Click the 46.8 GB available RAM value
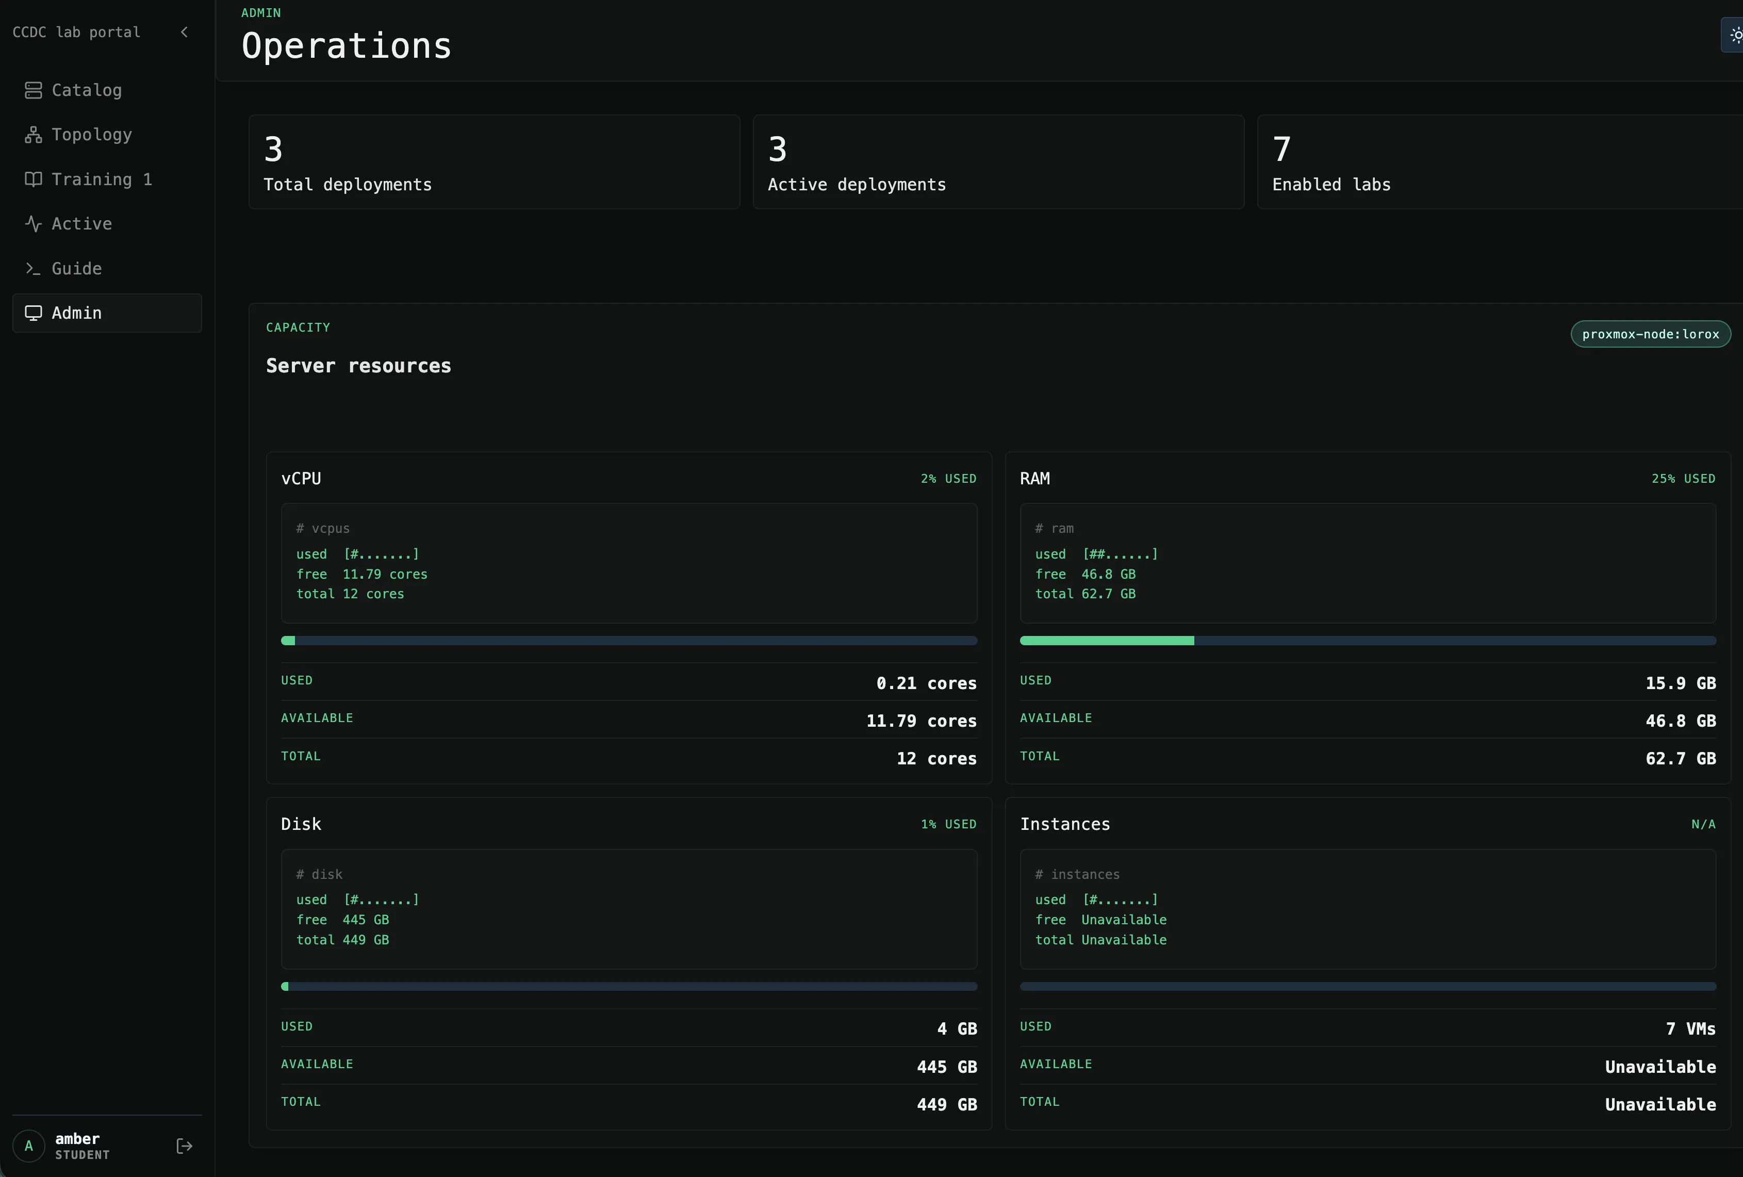Viewport: 1743px width, 1177px height. 1681,721
